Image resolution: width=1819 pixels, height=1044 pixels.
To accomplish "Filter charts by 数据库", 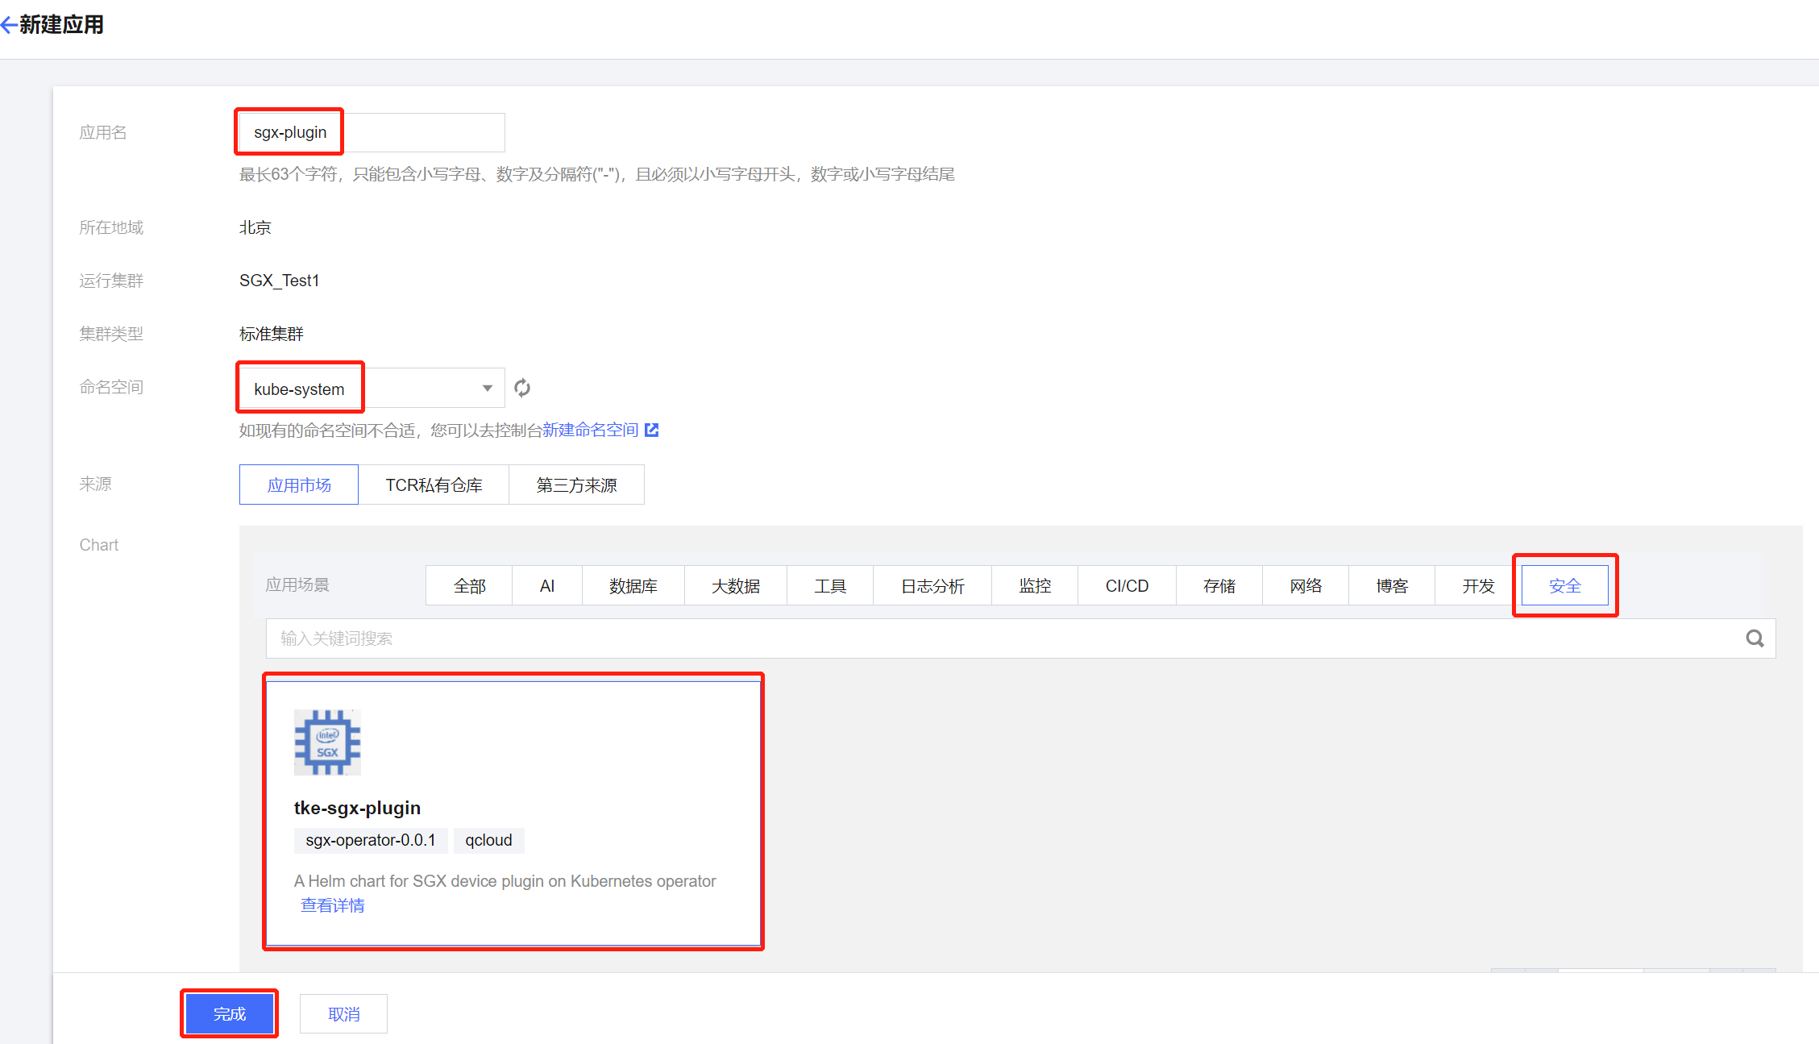I will (x=633, y=586).
